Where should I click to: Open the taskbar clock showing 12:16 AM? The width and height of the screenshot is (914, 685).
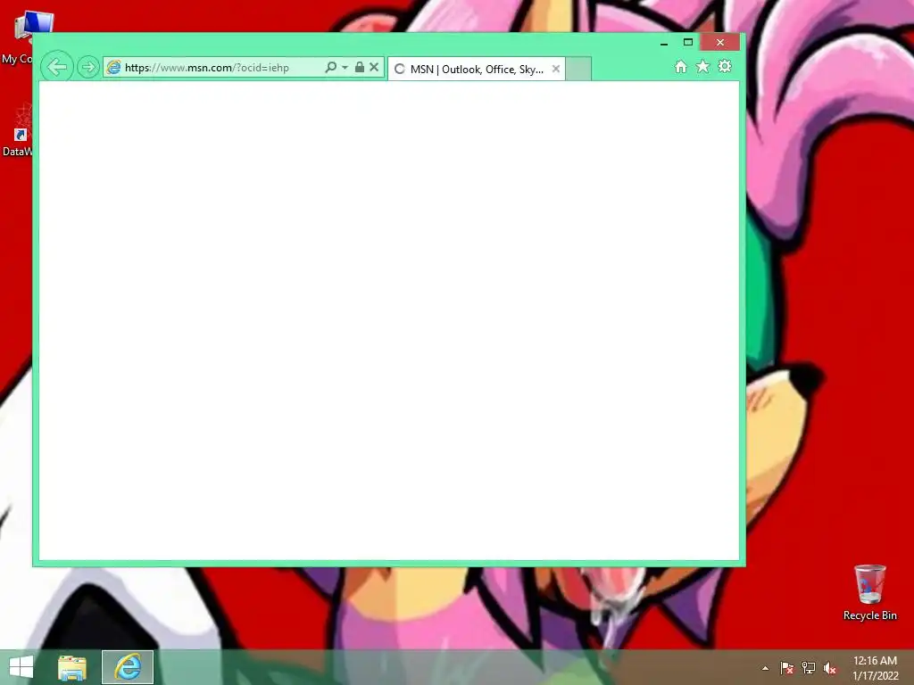(875, 667)
